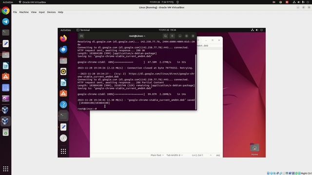Open the guest clock and calendar
This screenshot has height=175, width=312.
click(x=167, y=30)
